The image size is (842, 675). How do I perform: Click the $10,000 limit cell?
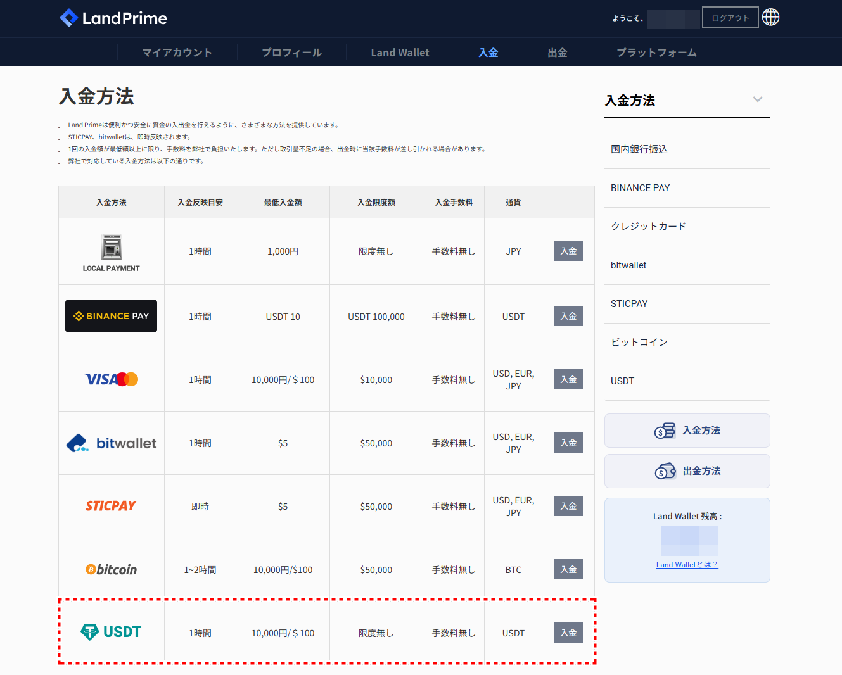click(x=376, y=380)
